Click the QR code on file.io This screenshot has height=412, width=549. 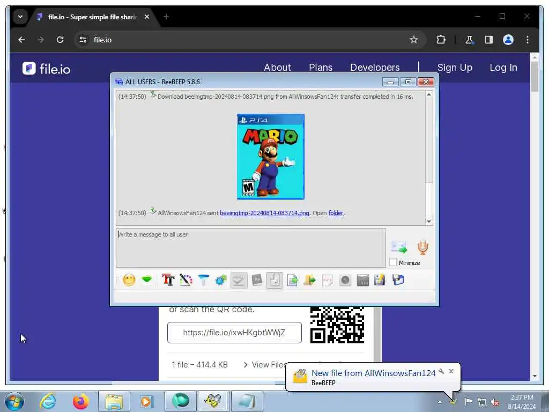(x=337, y=325)
